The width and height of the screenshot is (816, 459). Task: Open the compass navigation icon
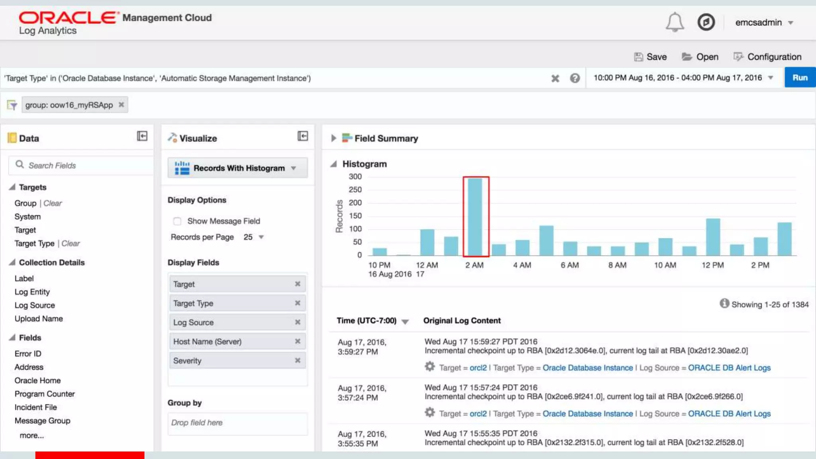[706, 22]
